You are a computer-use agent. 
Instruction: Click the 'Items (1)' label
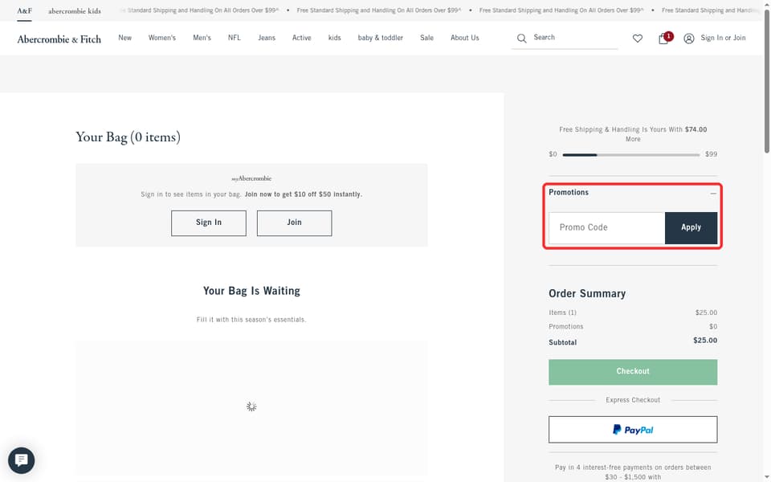[562, 312]
